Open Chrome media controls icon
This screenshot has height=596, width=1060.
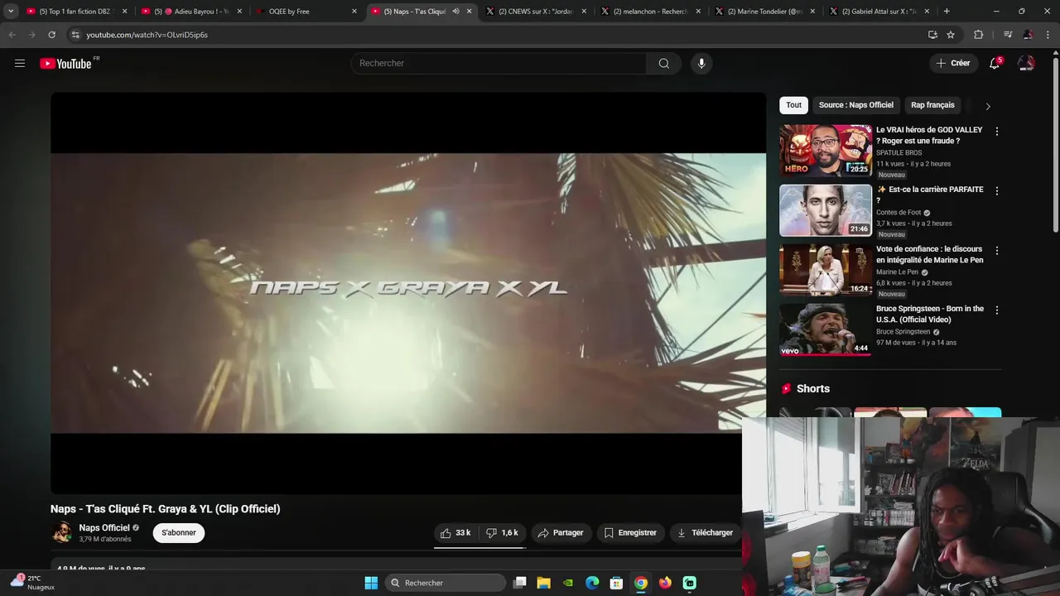(1008, 35)
